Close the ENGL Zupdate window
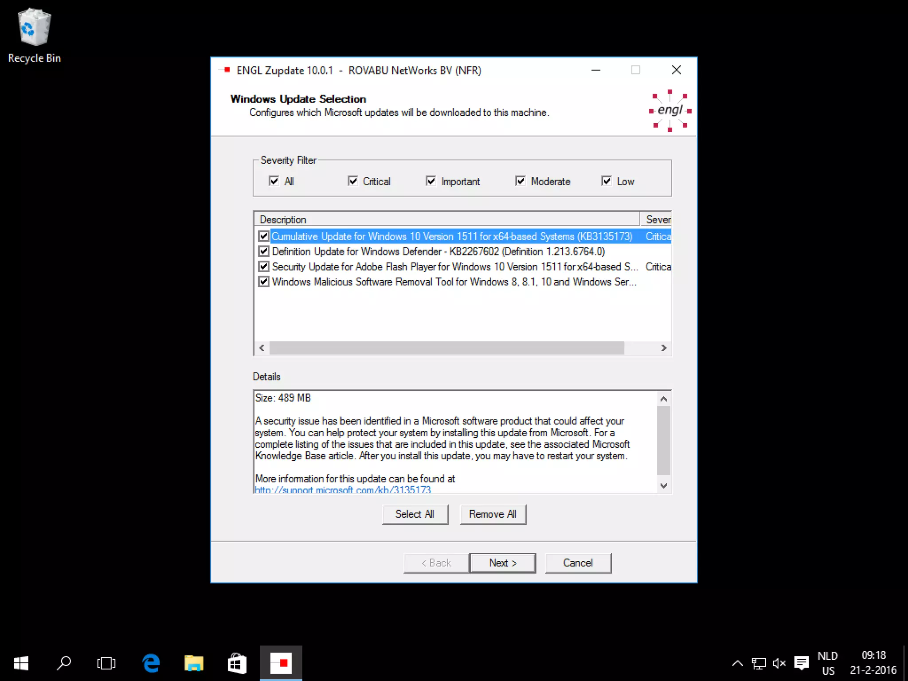Screen dimensions: 908x681 coord(677,70)
